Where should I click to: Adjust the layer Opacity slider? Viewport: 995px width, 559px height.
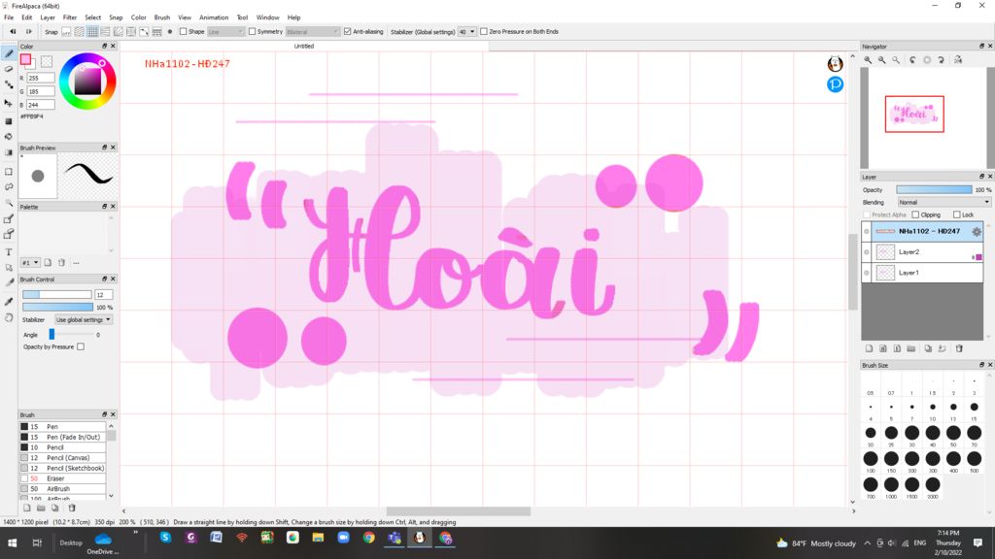(x=934, y=189)
